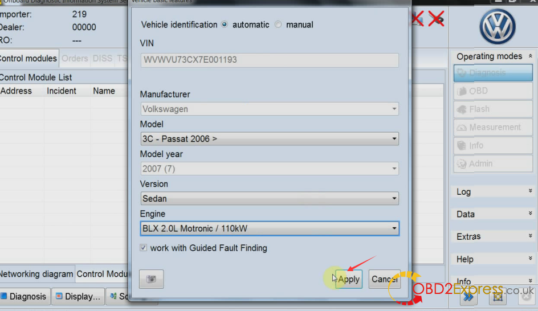538x311 pixels.
Task: Toggle work with Guided Fault Finding
Action: [144, 248]
